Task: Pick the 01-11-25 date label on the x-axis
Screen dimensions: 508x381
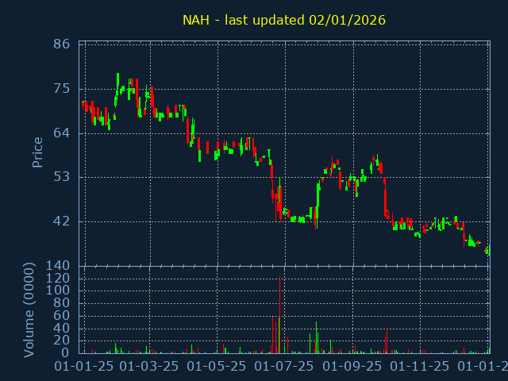Action: [x=421, y=367]
